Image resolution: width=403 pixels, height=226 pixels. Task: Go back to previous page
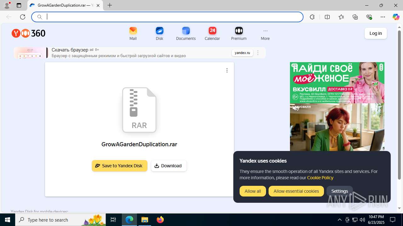point(9,17)
